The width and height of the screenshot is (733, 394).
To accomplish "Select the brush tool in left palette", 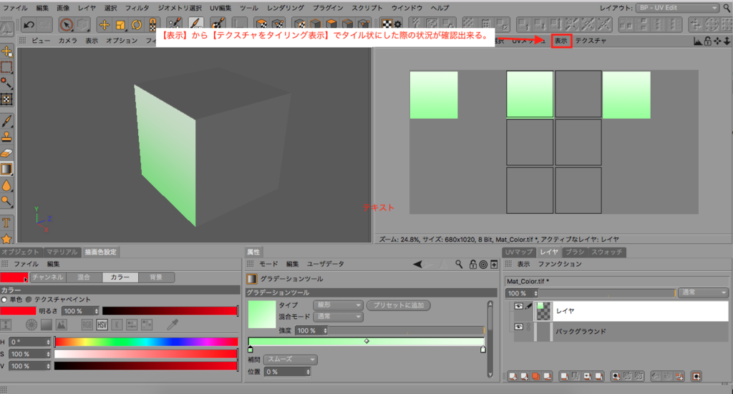I will pyautogui.click(x=6, y=121).
